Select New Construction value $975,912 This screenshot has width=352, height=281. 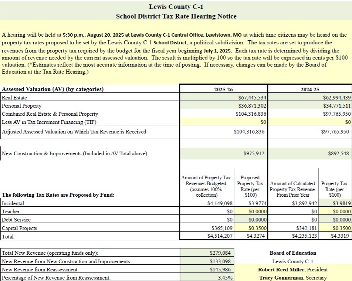254,153
